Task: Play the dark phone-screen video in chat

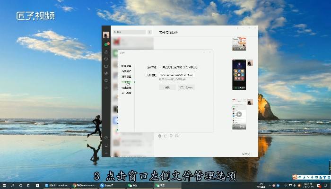Action: [x=239, y=75]
